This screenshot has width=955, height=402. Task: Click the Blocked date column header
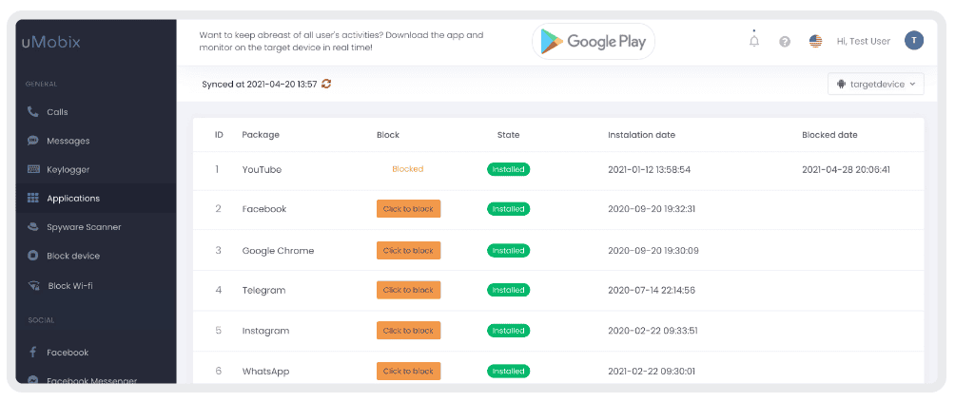click(829, 135)
